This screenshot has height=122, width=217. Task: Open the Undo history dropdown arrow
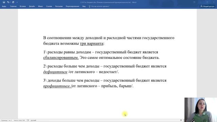click(x=10, y=2)
